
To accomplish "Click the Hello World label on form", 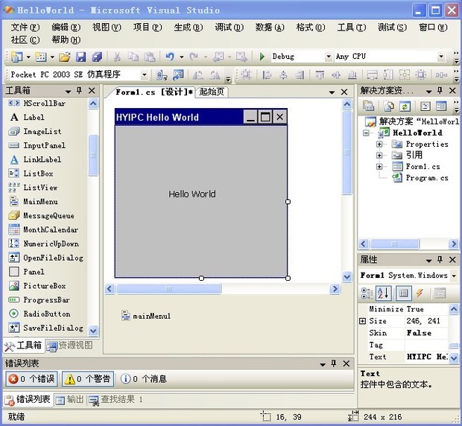I will [x=192, y=194].
